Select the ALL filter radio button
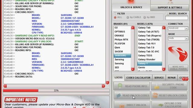Image resolution: width=193 pixels, height=108 pixels. click(115, 17)
